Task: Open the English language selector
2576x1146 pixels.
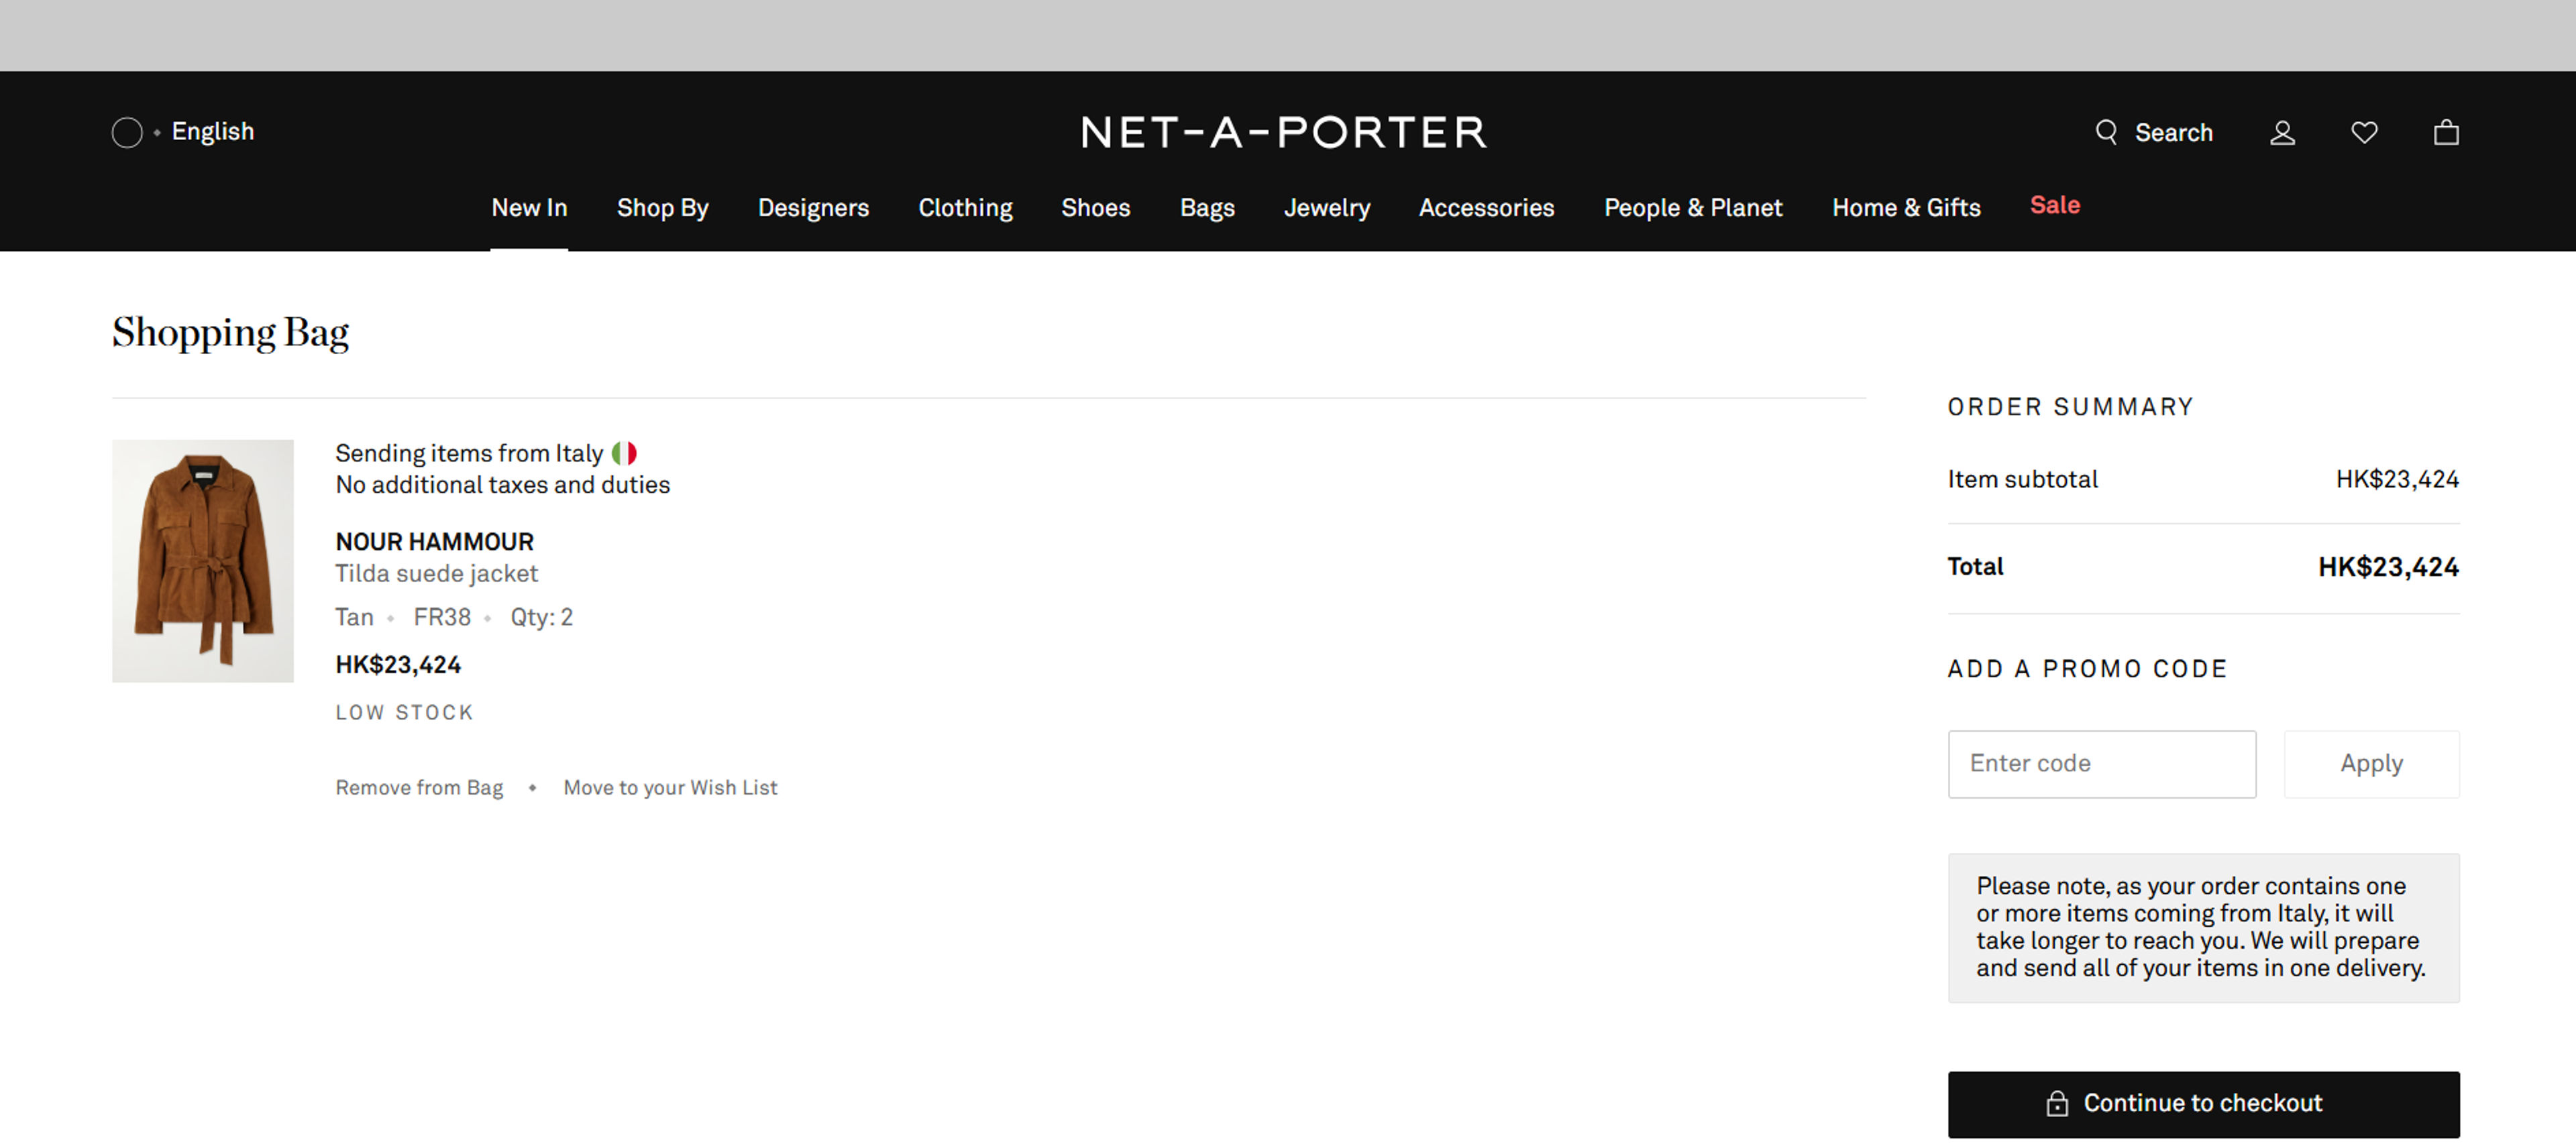Action: 212,132
